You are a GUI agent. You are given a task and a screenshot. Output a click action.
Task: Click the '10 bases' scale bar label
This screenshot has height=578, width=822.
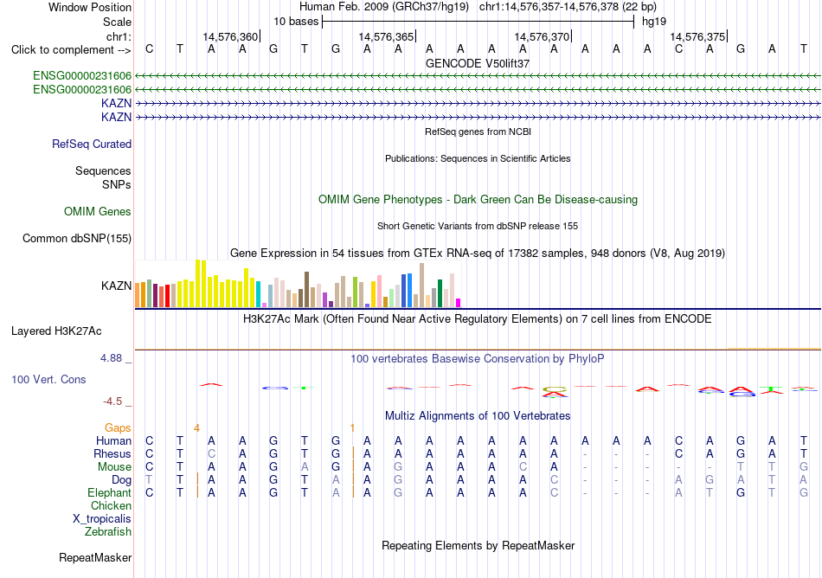pos(296,22)
